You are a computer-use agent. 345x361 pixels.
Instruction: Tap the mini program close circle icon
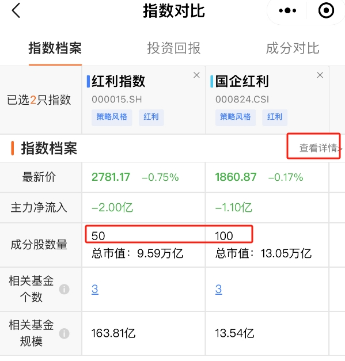coord(326,10)
